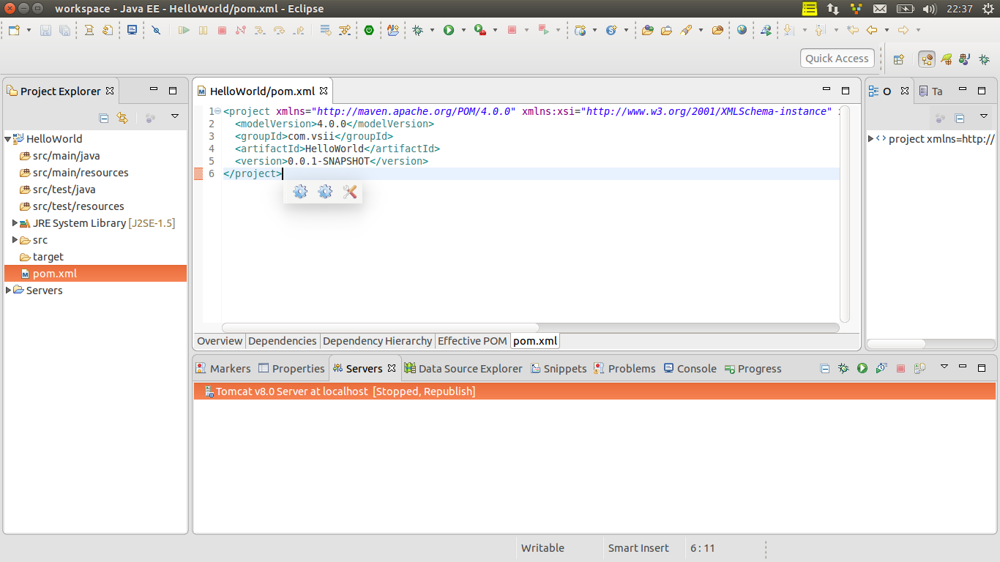Click the Open Perspective icon
This screenshot has width=1000, height=562.
(x=899, y=59)
